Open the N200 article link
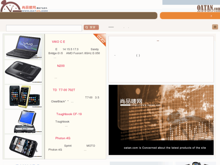 (61, 66)
